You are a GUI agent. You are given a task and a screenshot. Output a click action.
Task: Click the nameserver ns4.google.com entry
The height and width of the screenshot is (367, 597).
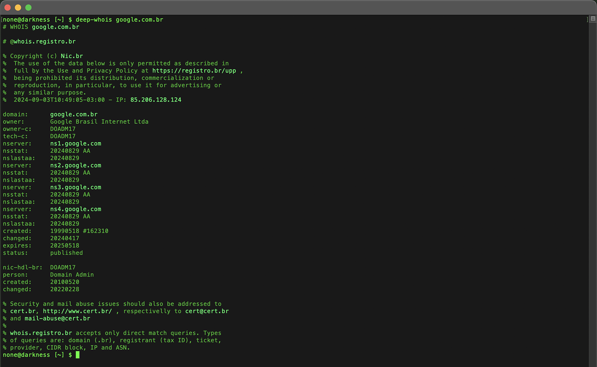[x=75, y=209]
